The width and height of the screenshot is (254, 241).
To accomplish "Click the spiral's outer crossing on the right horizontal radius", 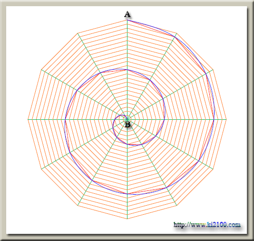I will pyautogui.click(x=214, y=120).
